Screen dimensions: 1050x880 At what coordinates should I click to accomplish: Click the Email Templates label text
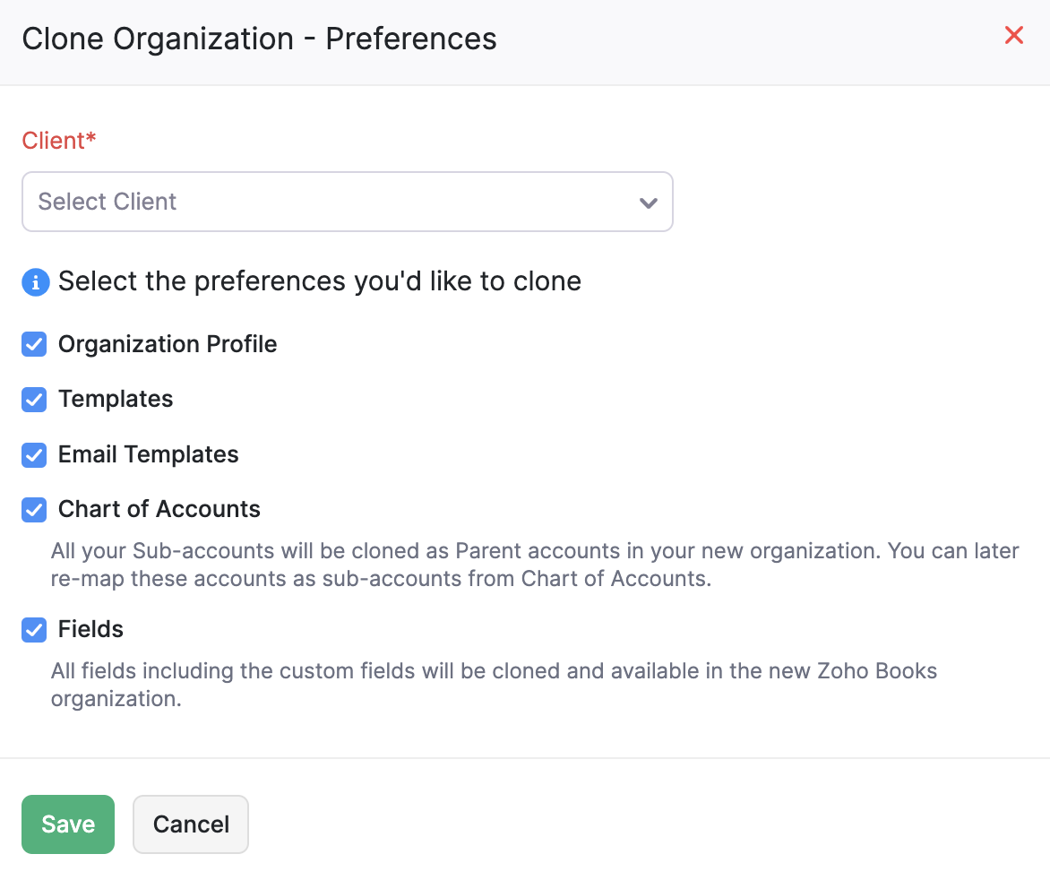[x=148, y=454]
